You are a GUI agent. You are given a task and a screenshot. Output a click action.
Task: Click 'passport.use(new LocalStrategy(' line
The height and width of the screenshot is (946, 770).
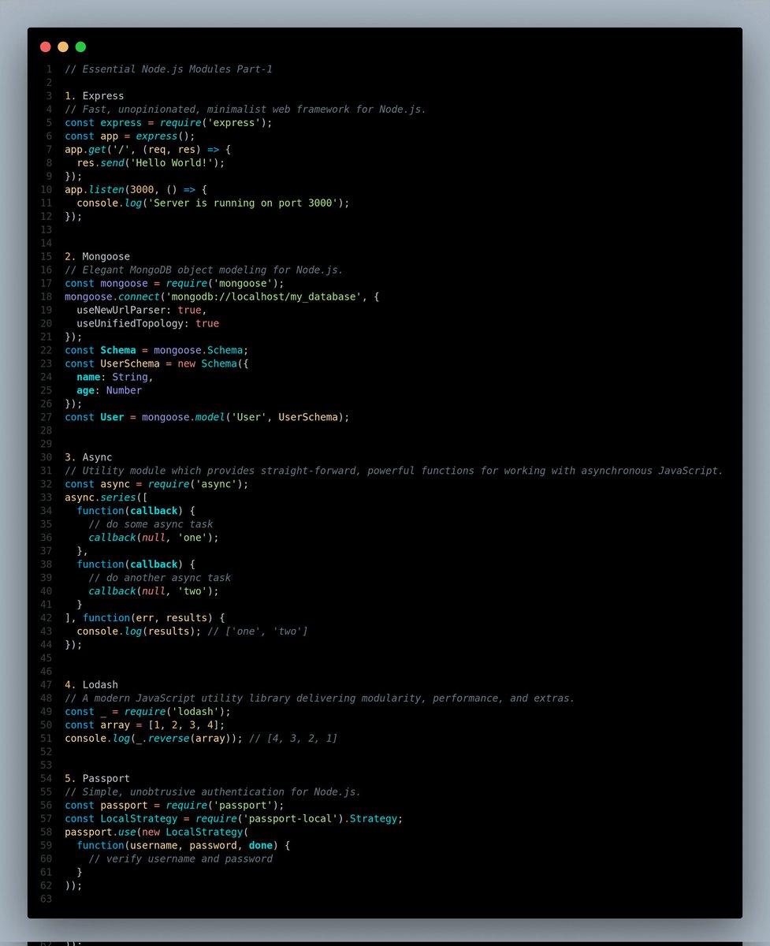click(157, 832)
